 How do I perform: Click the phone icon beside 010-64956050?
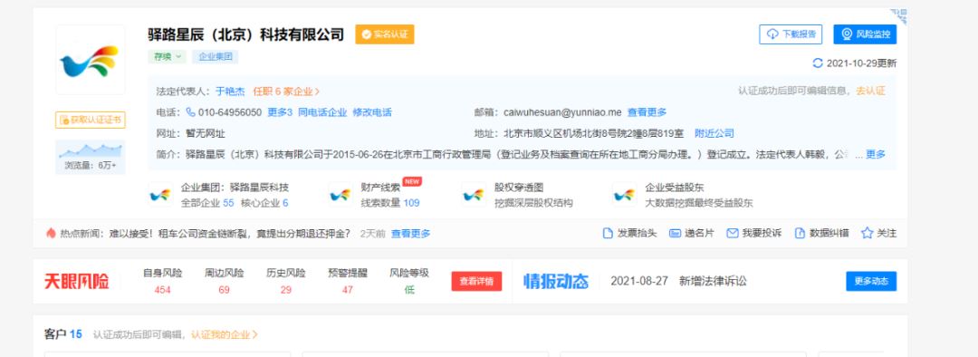[x=191, y=112]
